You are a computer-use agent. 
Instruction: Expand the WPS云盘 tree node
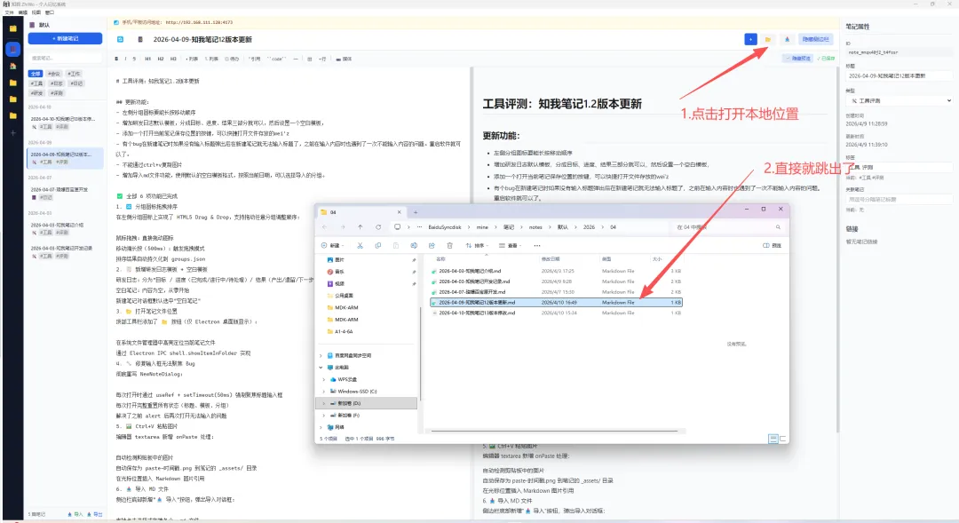(324, 379)
